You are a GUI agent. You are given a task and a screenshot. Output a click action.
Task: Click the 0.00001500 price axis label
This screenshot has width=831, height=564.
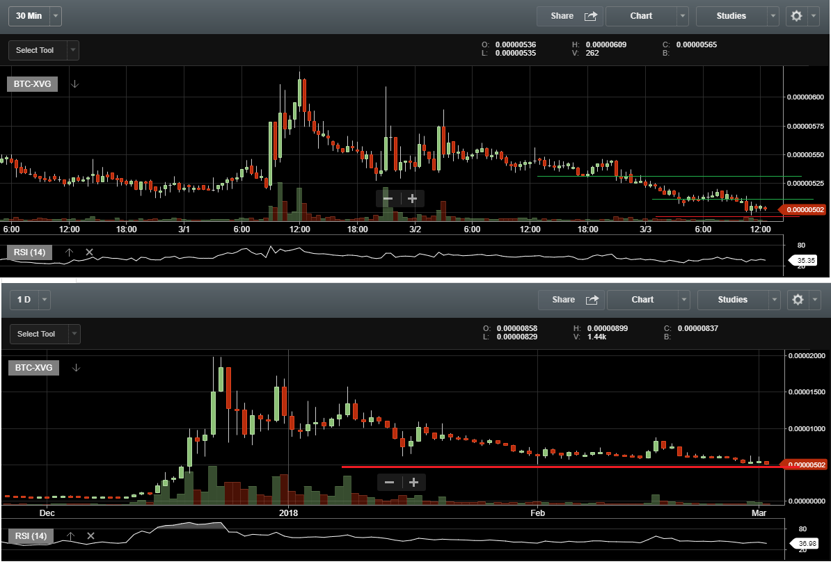(807, 392)
